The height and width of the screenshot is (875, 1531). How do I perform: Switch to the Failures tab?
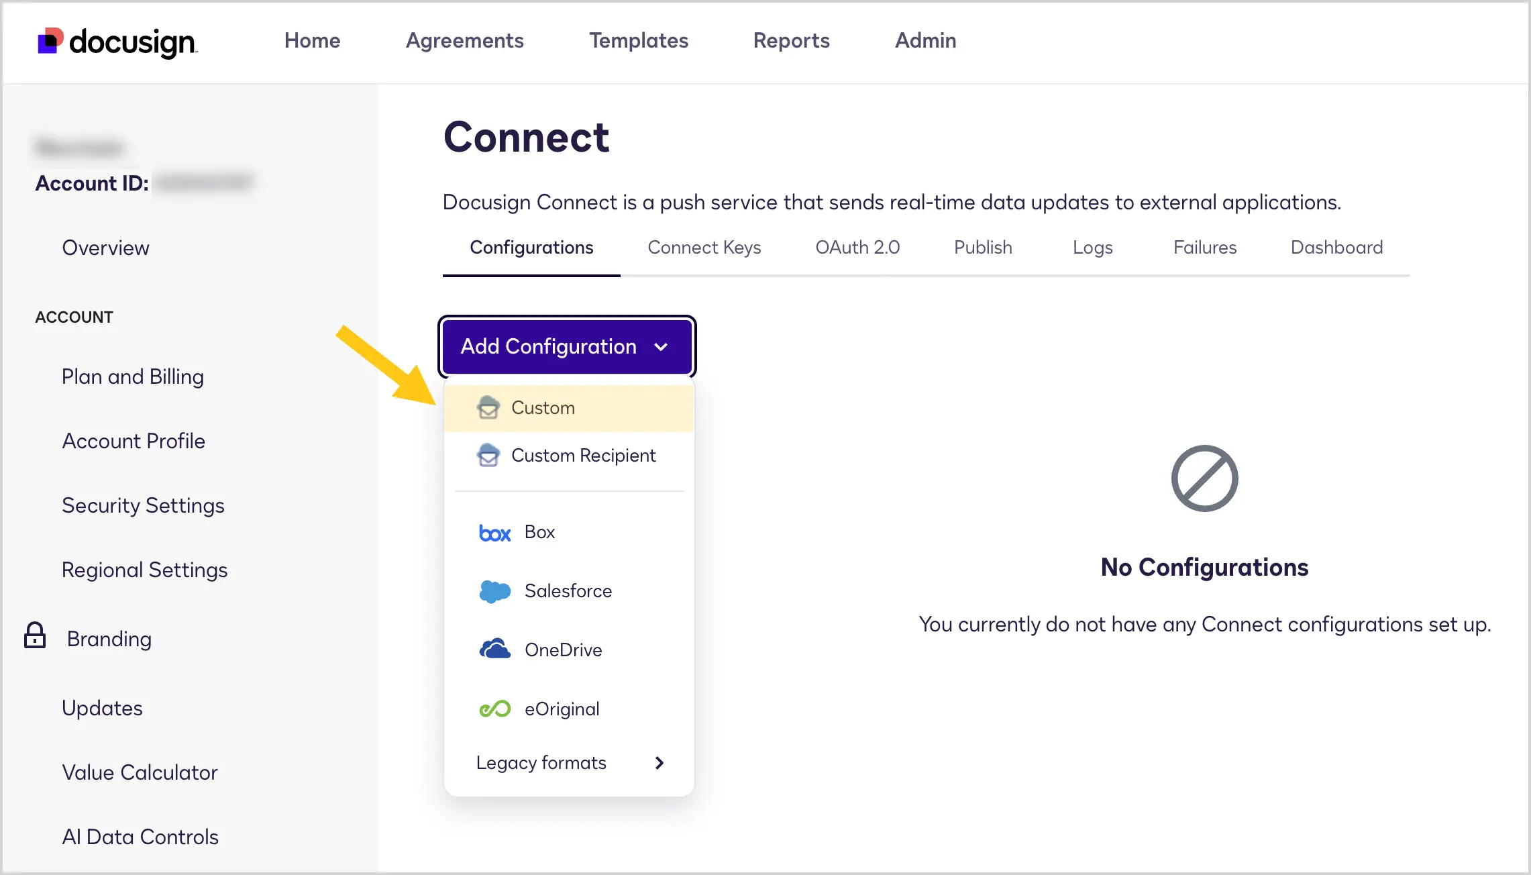coord(1205,248)
